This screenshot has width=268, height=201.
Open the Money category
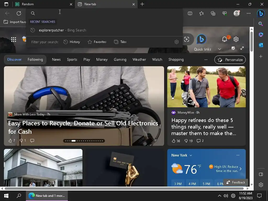pos(102,60)
